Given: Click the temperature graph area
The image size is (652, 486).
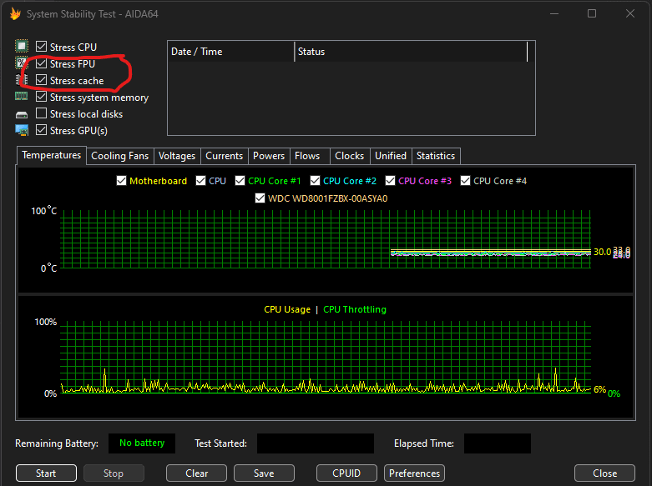Looking at the screenshot, I should [x=326, y=239].
